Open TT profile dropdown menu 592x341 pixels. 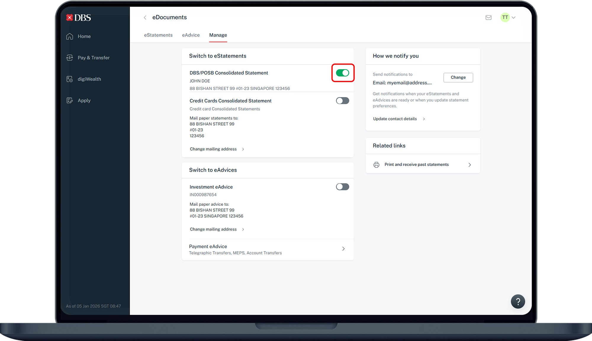pos(508,17)
